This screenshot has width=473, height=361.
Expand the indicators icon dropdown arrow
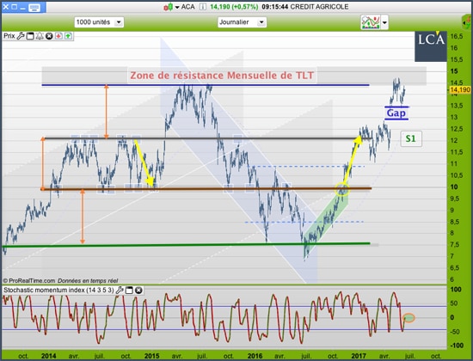[x=384, y=22]
